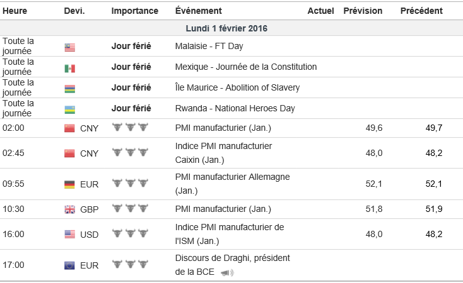463x283 pixels.
Task: Click the US flag beside USD
Action: pos(69,235)
